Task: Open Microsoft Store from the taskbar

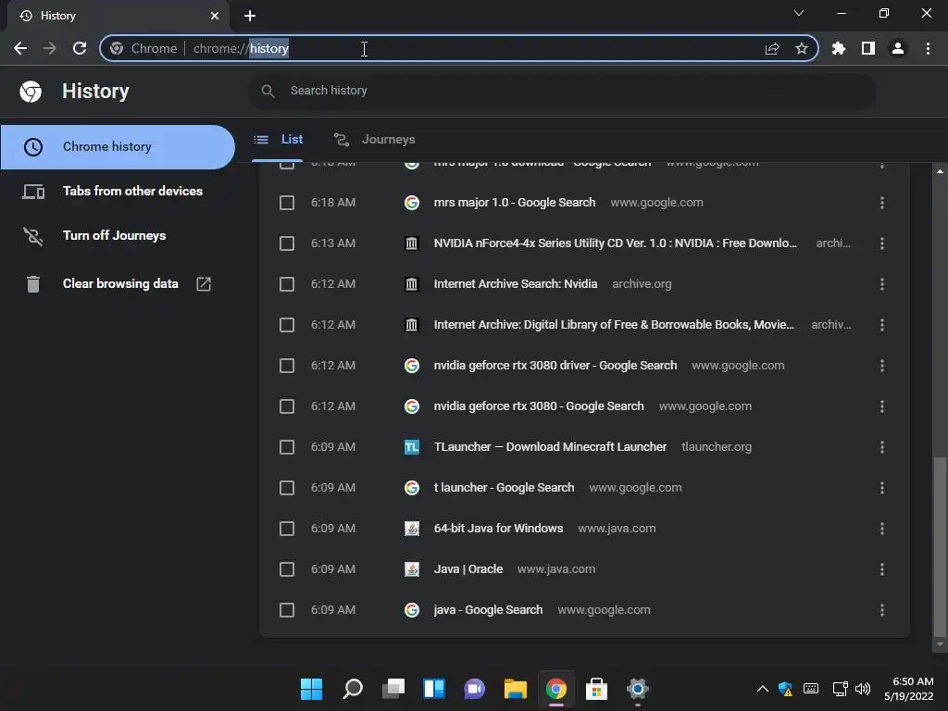Action: (x=596, y=689)
